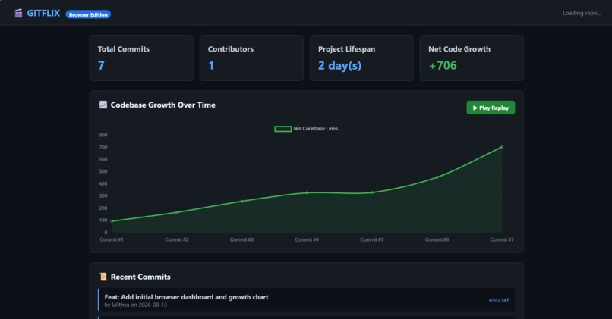612x319 pixels.
Task: Click the 800 y-axis label
Action: (x=103, y=135)
